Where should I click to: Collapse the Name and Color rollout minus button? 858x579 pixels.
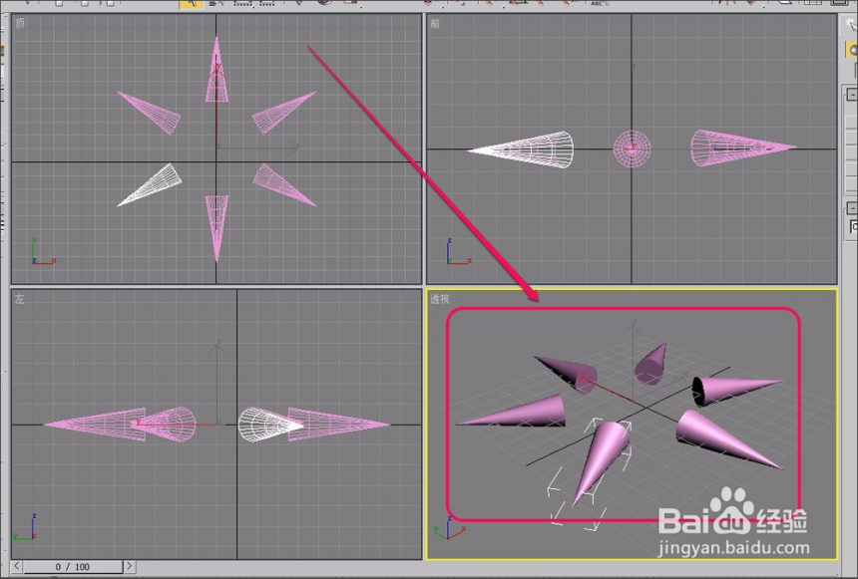[852, 208]
